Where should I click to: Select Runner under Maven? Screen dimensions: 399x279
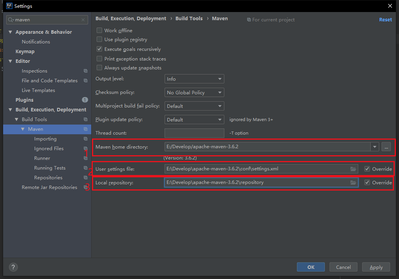(42, 158)
